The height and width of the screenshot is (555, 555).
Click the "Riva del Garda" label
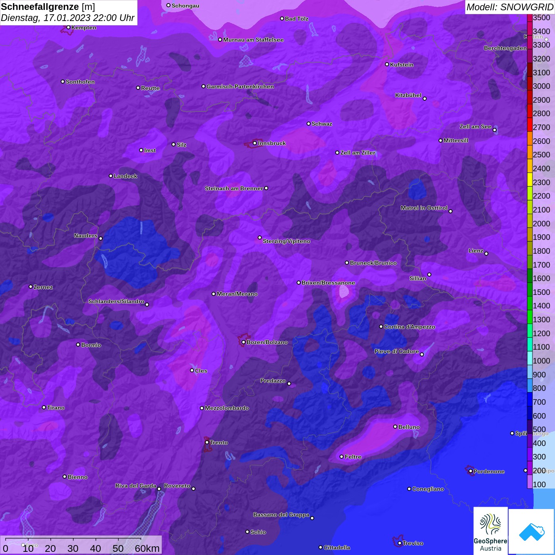point(136,486)
